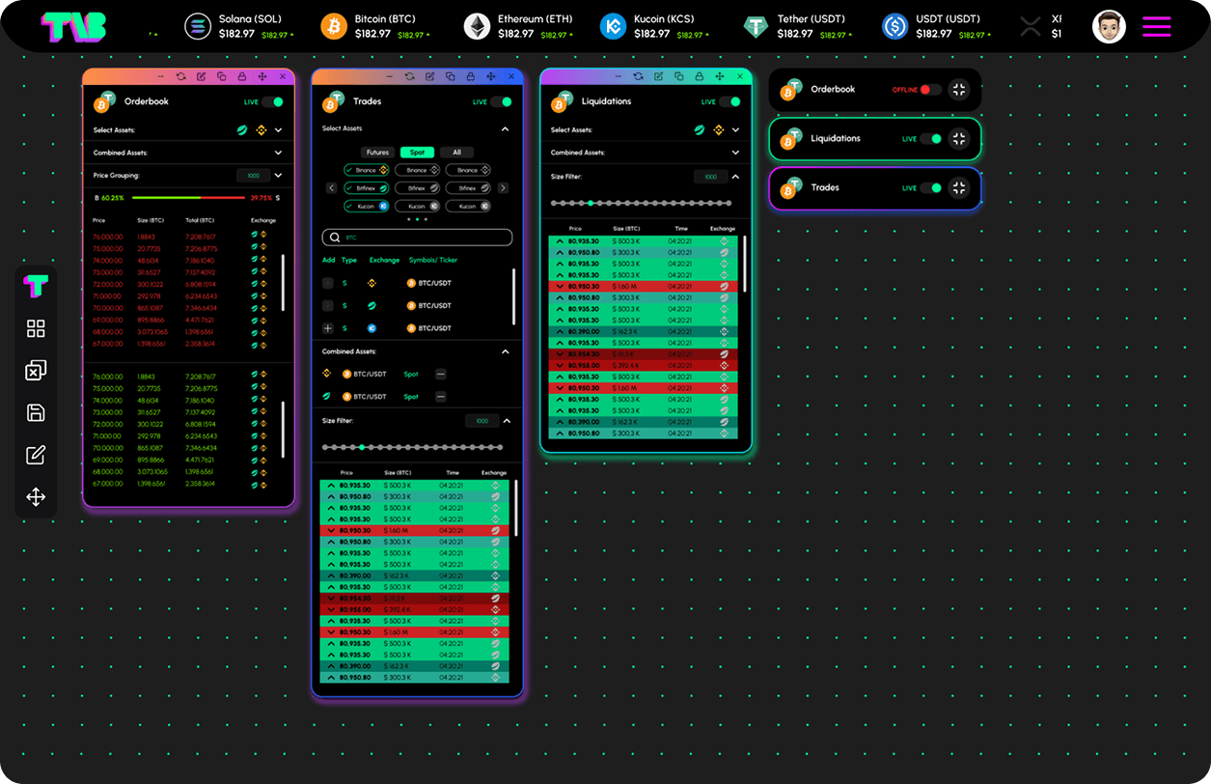Turn on the OFFLINE Orderbook card switch
This screenshot has width=1211, height=784.
[931, 90]
